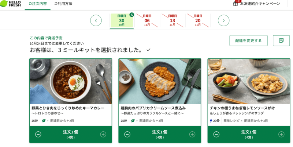The width and height of the screenshot is (293, 147).
Task: Decrease quantity of 鶏胸肉のパプリカクリームソース煮込み
Action: pyautogui.click(x=127, y=134)
